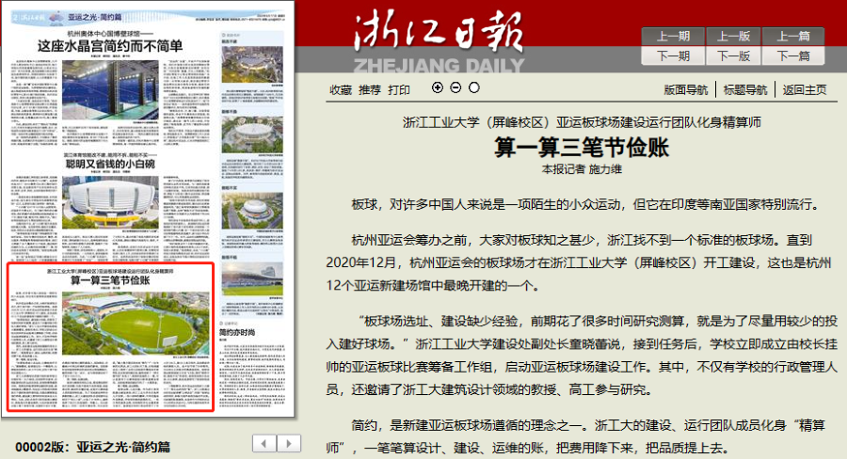The width and height of the screenshot is (847, 459).
Task: Open next page 下一版
Action: click(x=733, y=55)
